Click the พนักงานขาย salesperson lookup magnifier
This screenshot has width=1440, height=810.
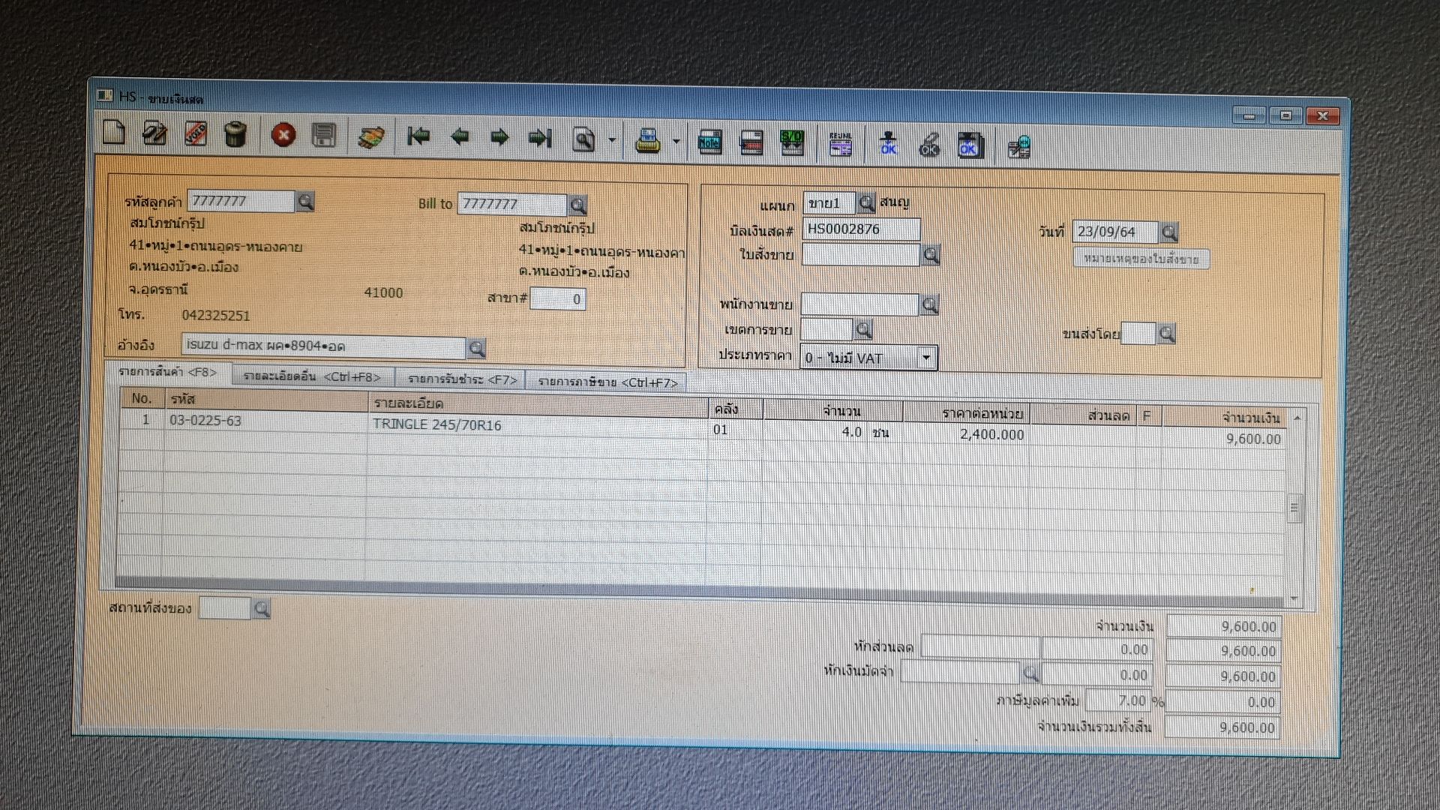pyautogui.click(x=929, y=304)
